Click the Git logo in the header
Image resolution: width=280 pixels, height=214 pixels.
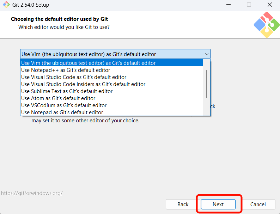click(267, 25)
